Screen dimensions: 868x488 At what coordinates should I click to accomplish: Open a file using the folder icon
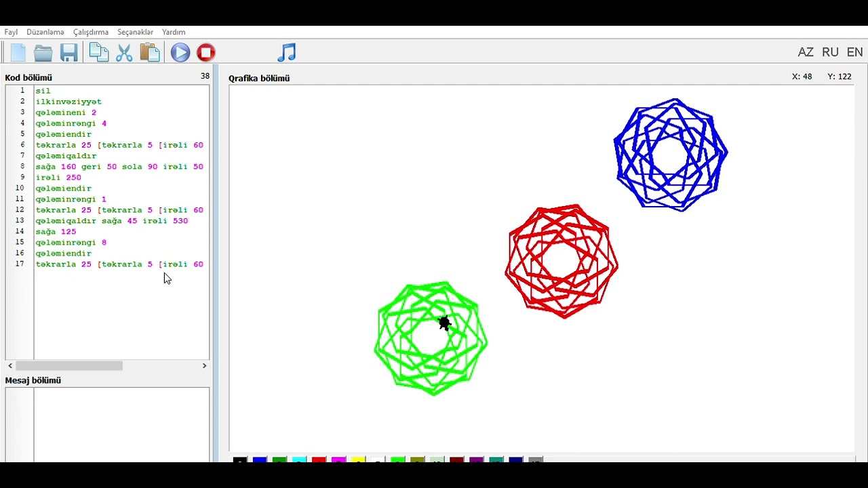[43, 52]
